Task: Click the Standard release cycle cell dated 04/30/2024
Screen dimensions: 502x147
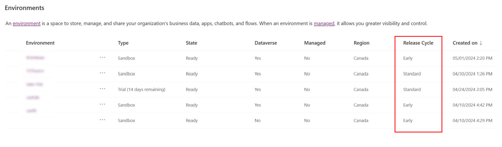Action: tap(412, 74)
